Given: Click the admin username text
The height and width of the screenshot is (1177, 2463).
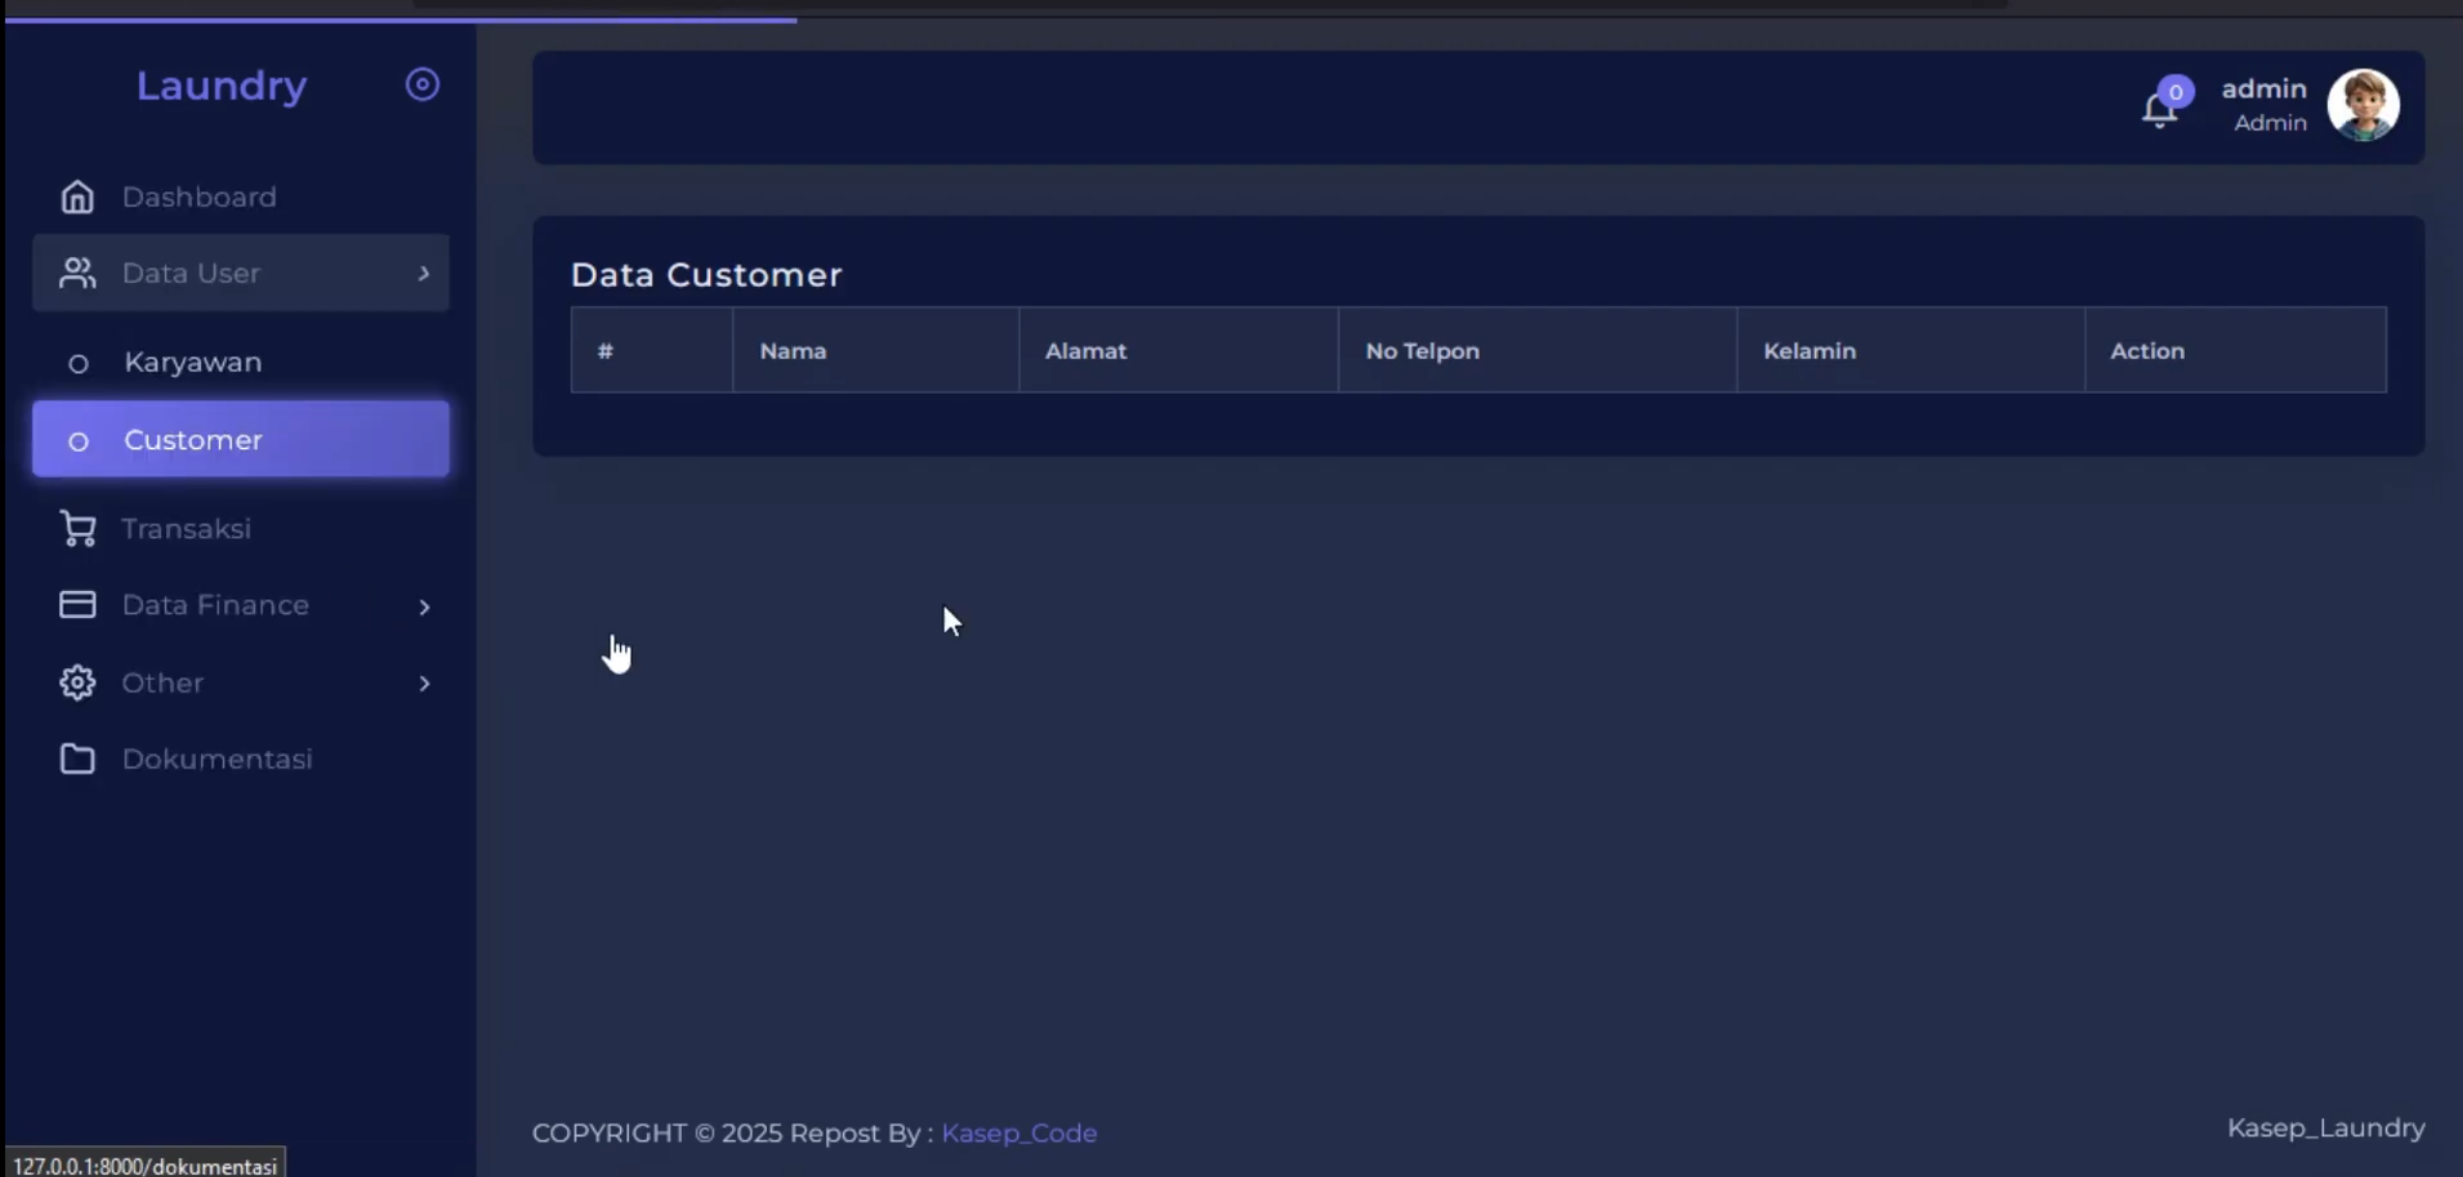Looking at the screenshot, I should (2264, 89).
